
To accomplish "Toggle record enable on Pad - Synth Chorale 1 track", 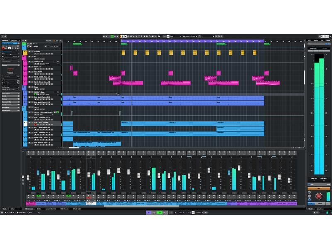I will 36,125.
